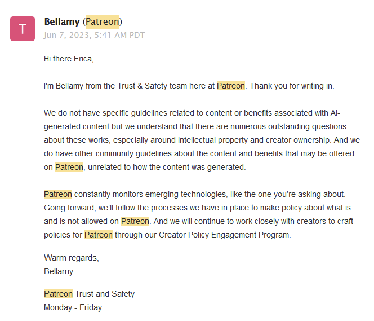The height and width of the screenshot is (321, 374).
Task: Click highlighted Patreon before 'unrelated to how'
Action: point(69,167)
